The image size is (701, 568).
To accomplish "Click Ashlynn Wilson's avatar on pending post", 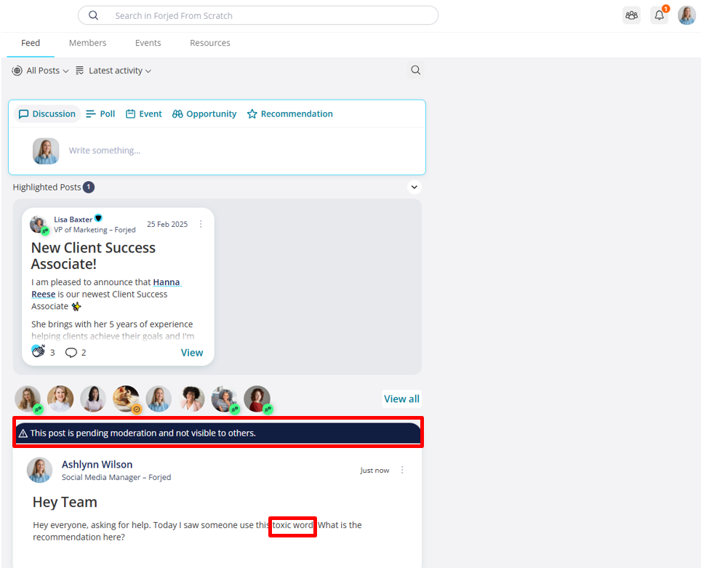I will pos(40,470).
